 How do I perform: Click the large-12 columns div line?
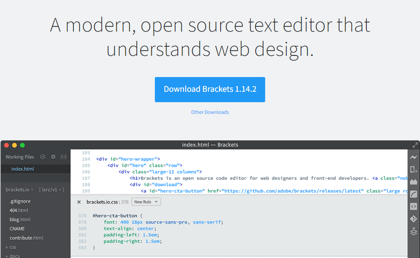click(160, 172)
